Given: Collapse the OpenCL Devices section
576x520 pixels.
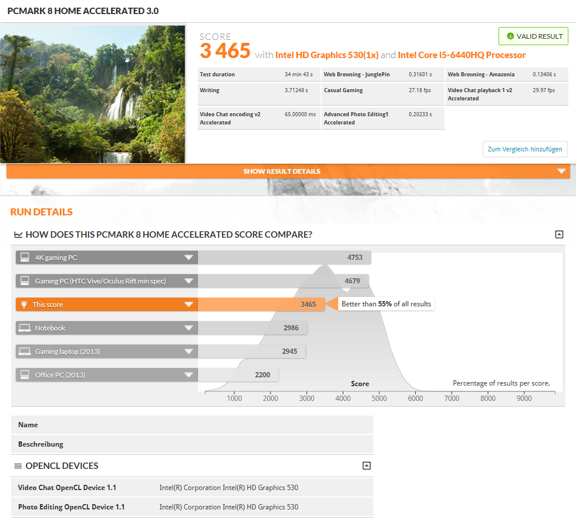Looking at the screenshot, I should coord(366,466).
